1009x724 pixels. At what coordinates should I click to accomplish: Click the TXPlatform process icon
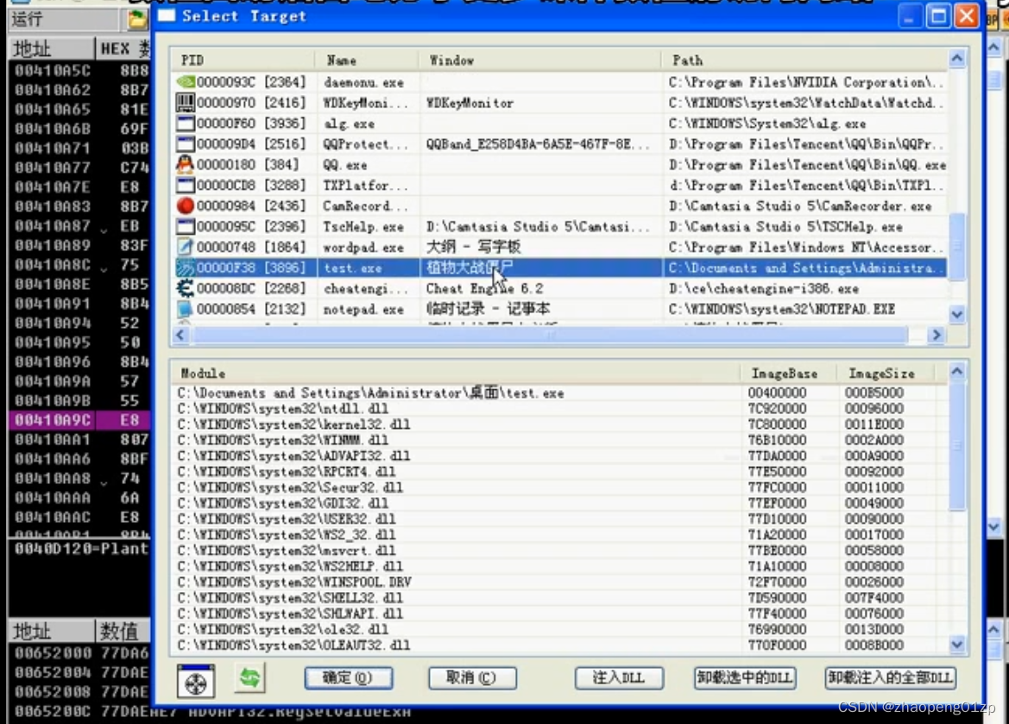click(x=186, y=186)
